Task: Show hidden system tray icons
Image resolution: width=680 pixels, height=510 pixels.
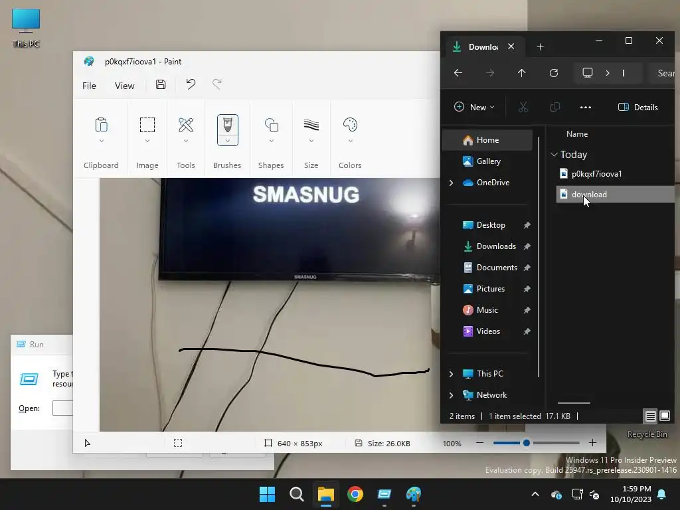Action: [535, 494]
